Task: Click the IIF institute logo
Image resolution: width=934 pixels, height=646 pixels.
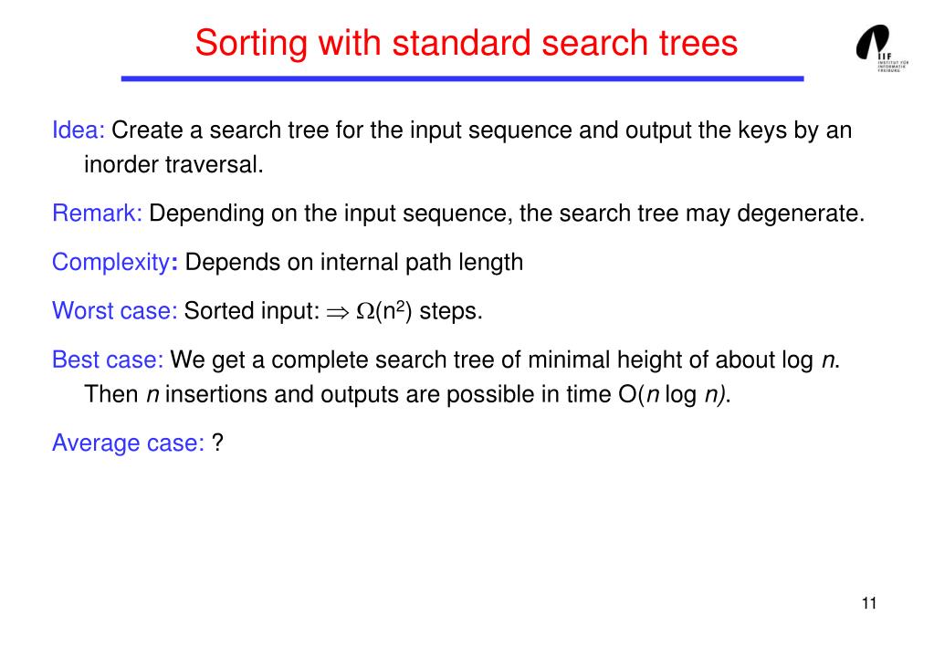Action: click(x=876, y=52)
